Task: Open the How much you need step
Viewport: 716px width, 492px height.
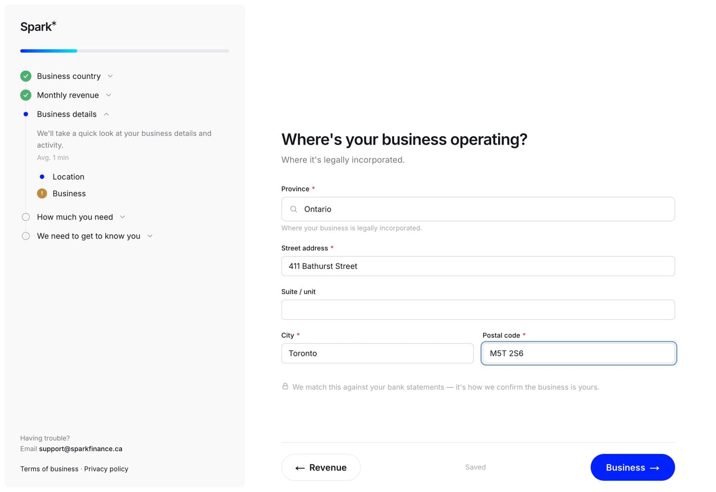Action: click(x=75, y=217)
